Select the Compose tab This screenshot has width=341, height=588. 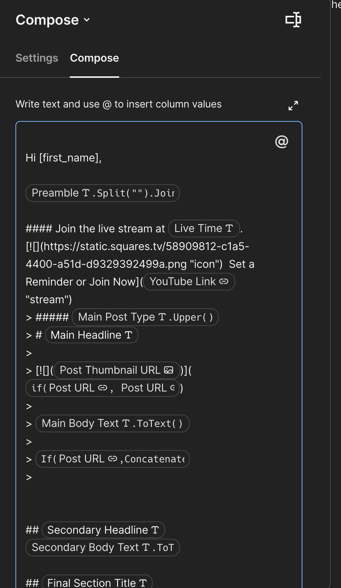(95, 58)
